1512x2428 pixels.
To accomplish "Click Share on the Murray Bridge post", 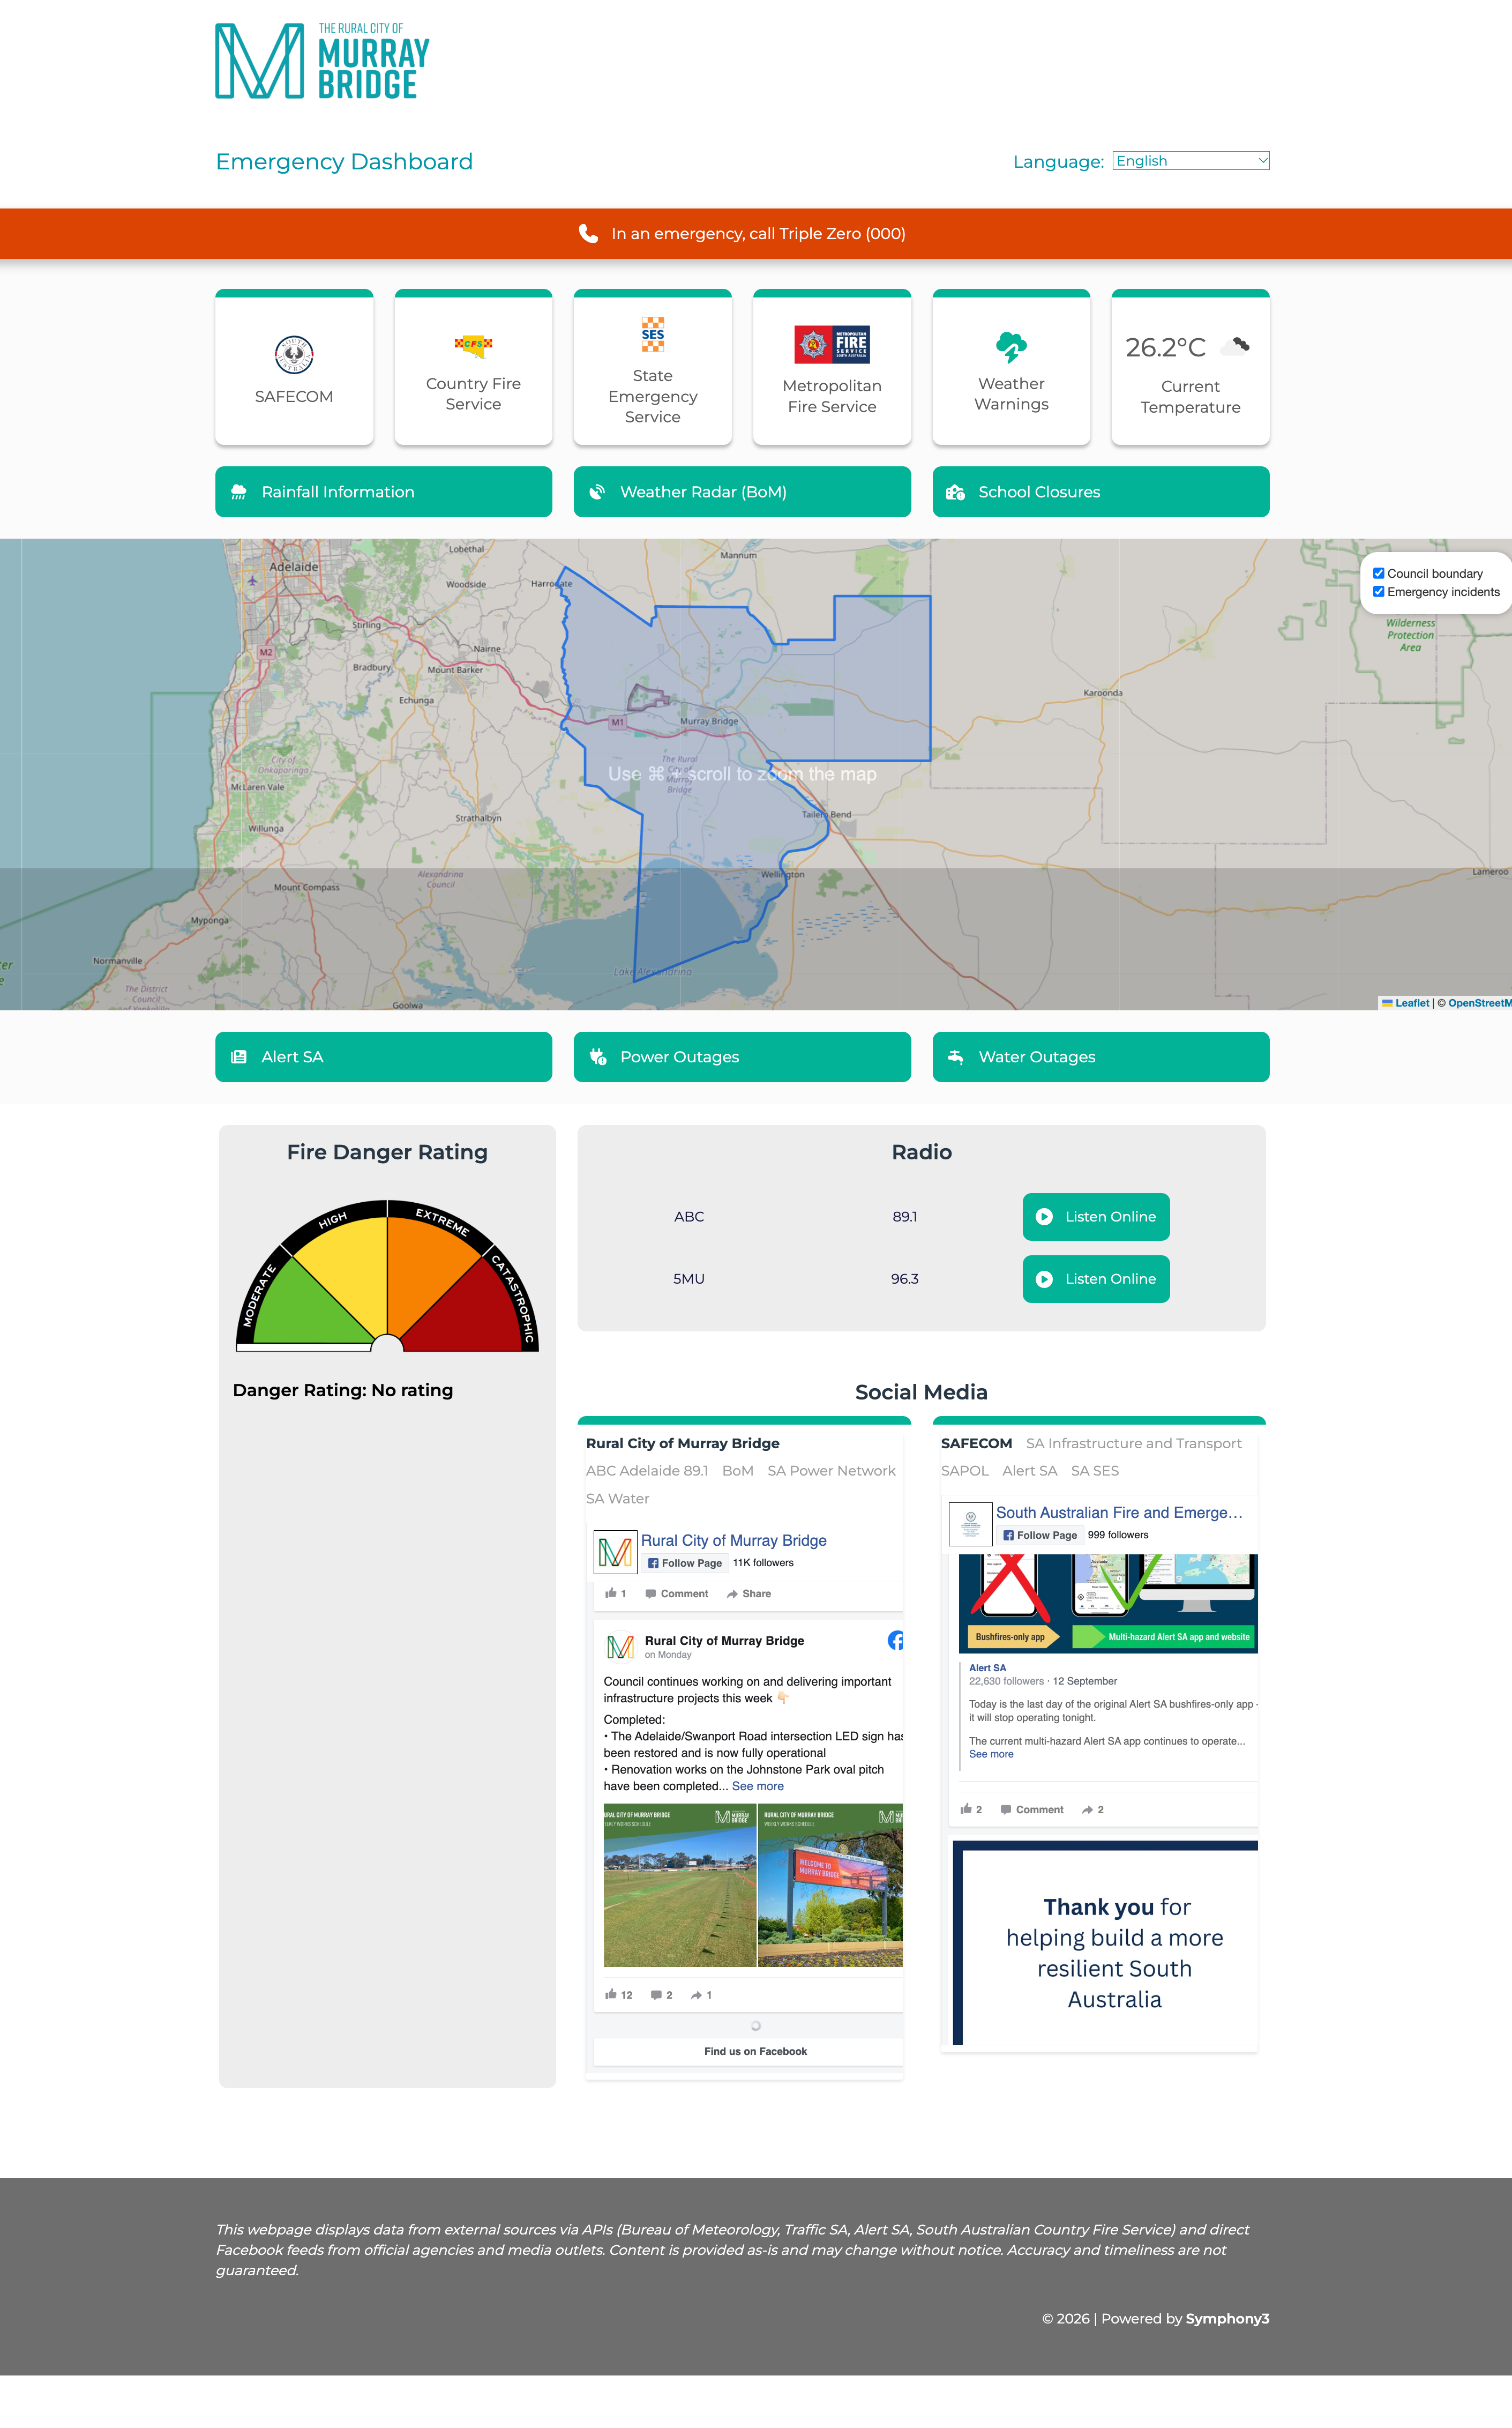I will 749,1593.
